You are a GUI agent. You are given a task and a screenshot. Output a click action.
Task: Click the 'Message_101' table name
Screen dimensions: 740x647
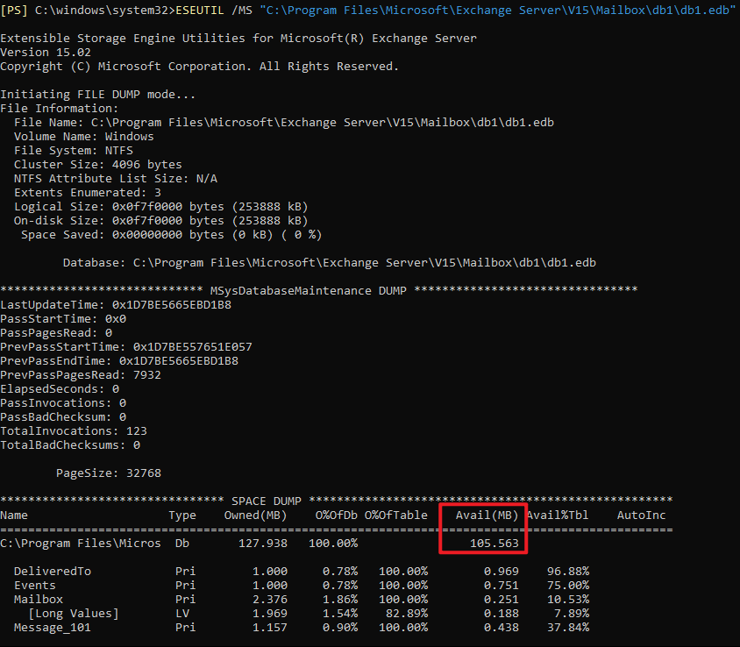tap(53, 628)
